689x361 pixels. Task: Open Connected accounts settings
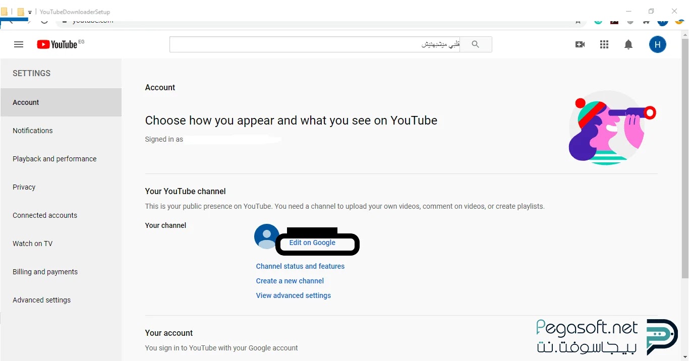[x=61, y=215]
